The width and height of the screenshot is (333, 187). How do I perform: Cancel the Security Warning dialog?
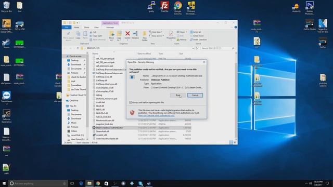tap(195, 95)
